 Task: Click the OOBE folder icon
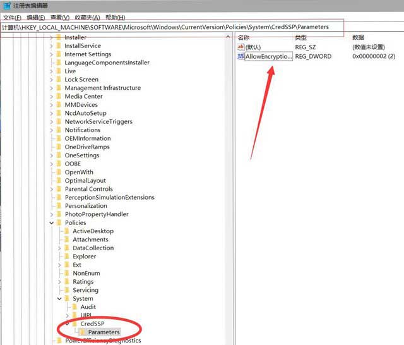[x=59, y=164]
